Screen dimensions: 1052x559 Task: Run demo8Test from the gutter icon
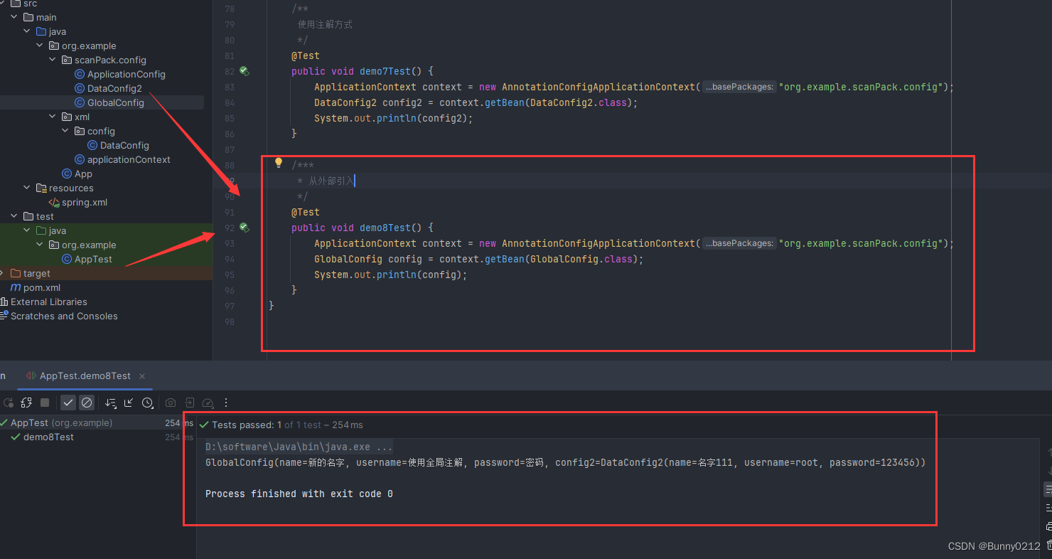(x=244, y=228)
